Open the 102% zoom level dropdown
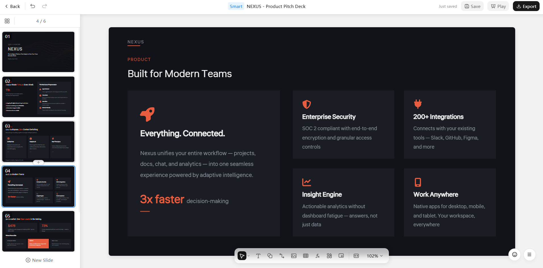Image resolution: width=543 pixels, height=268 pixels. [375, 256]
